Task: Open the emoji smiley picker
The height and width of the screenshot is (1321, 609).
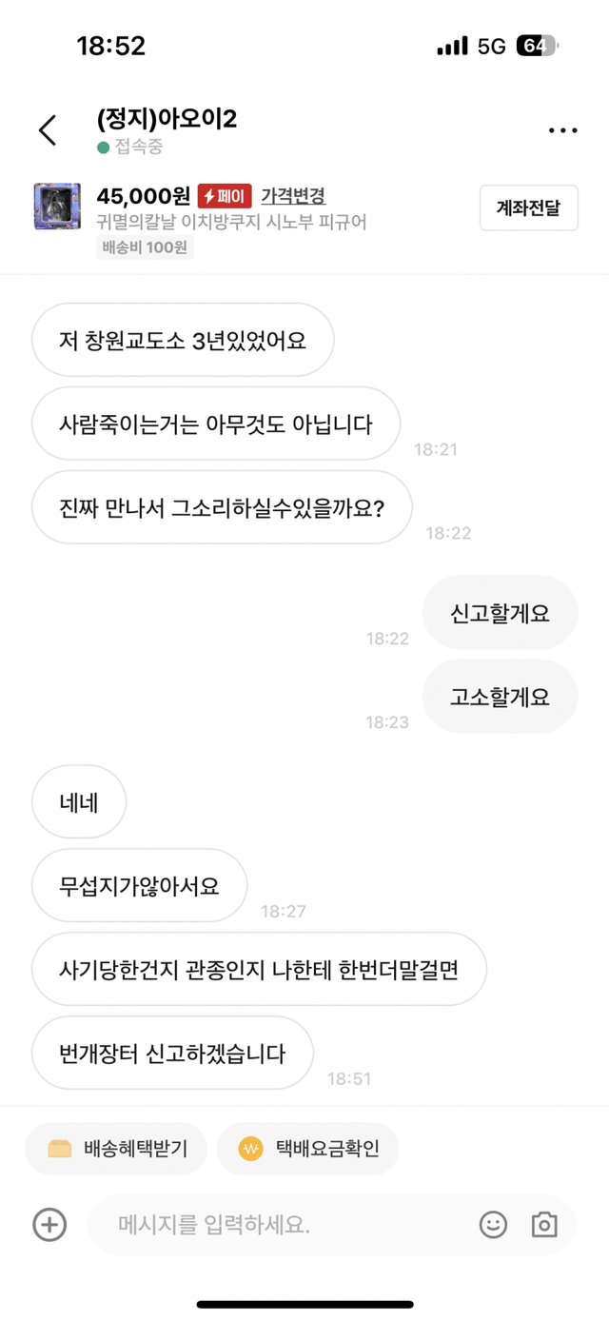Action: click(493, 1224)
